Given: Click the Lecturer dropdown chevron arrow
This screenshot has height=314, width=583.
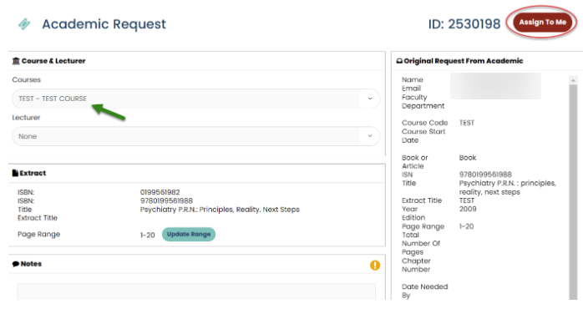Looking at the screenshot, I should [370, 136].
